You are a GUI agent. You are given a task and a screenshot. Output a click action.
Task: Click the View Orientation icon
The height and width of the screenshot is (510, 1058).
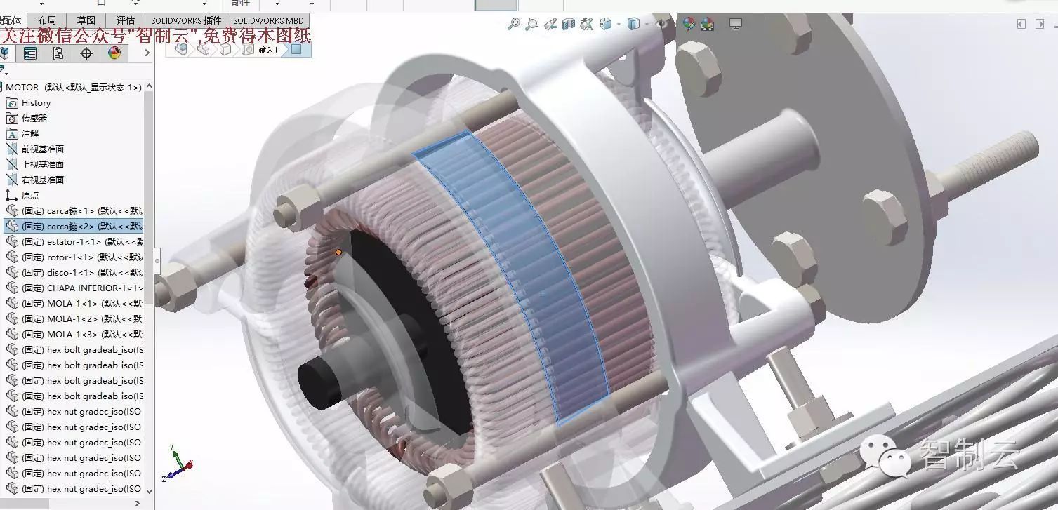[604, 25]
